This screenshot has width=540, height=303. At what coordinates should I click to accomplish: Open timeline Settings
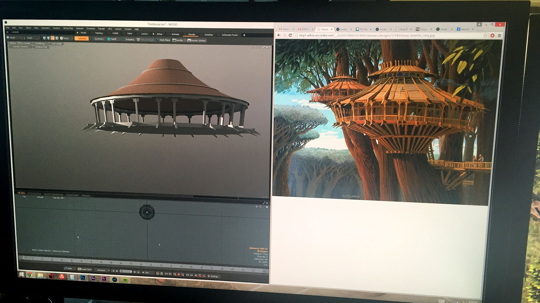click(x=213, y=276)
